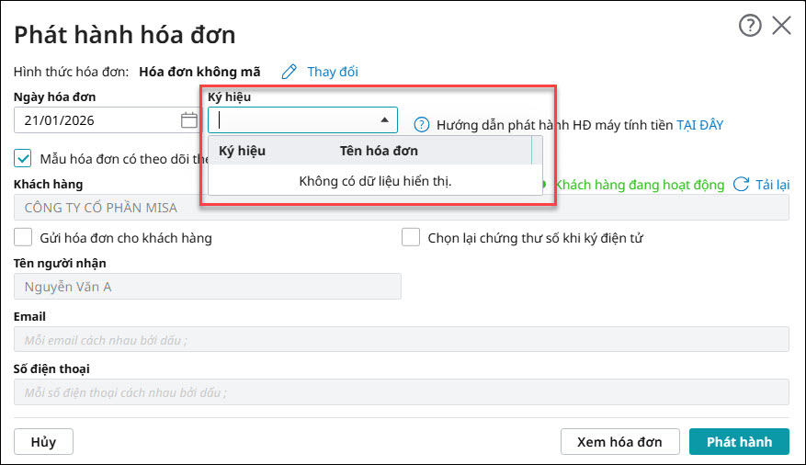Check Chọn lại chứng thư số option
The width and height of the screenshot is (806, 465).
tap(411, 238)
